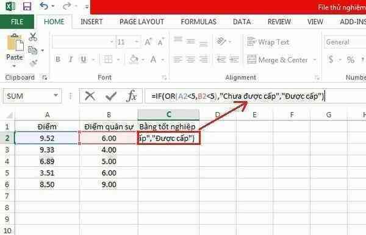Open the REVIEW tab
This screenshot has width=366, height=235.
[279, 22]
